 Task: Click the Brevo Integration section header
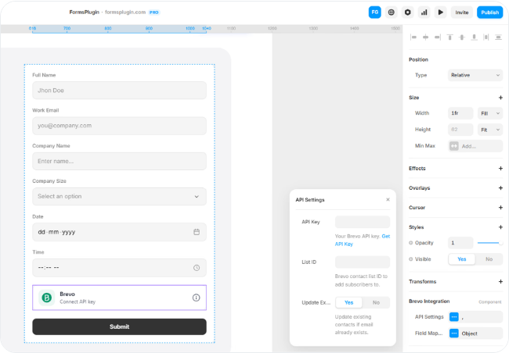click(x=429, y=301)
